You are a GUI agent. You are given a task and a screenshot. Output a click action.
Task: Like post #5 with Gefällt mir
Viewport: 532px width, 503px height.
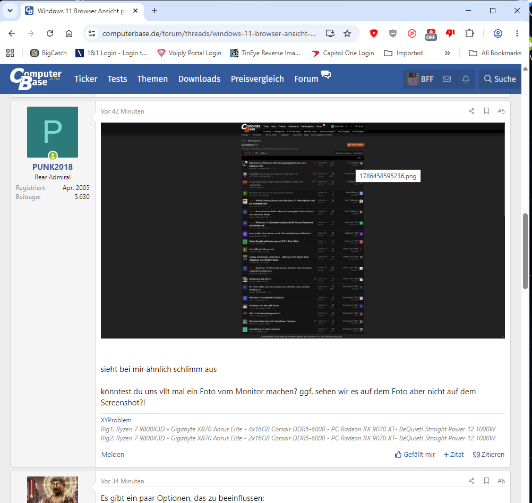[415, 455]
